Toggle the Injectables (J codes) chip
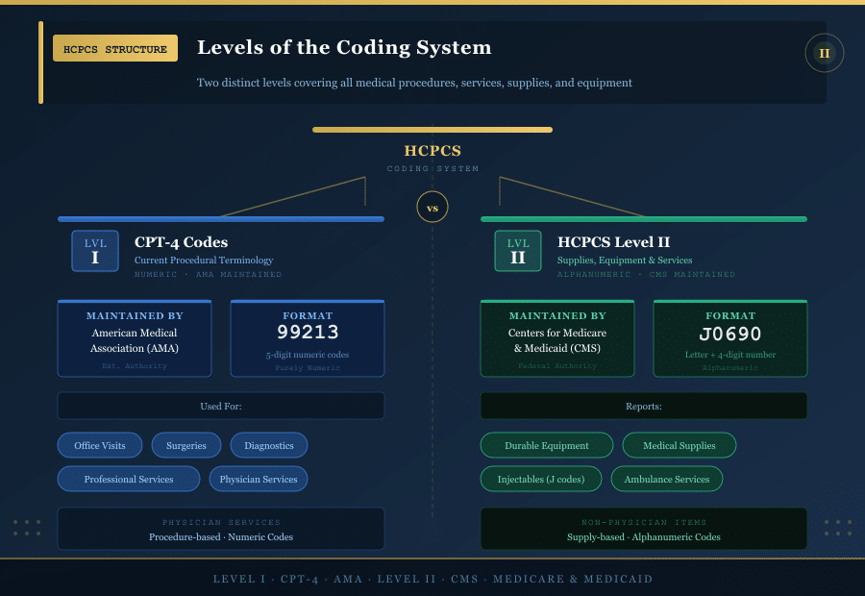The image size is (865, 596). [x=541, y=479]
